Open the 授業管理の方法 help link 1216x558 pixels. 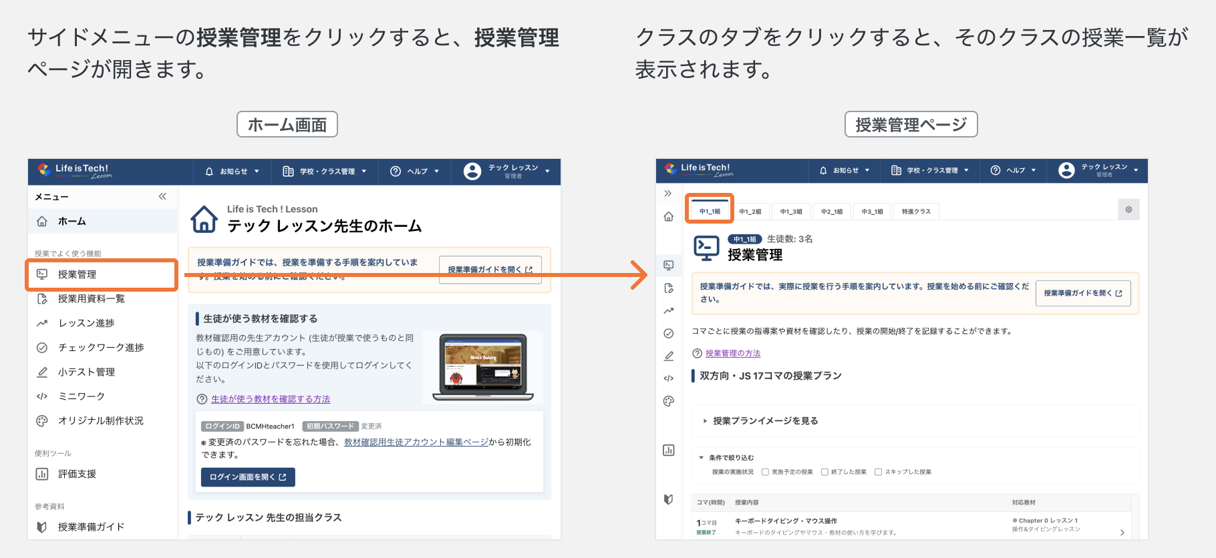coord(733,353)
